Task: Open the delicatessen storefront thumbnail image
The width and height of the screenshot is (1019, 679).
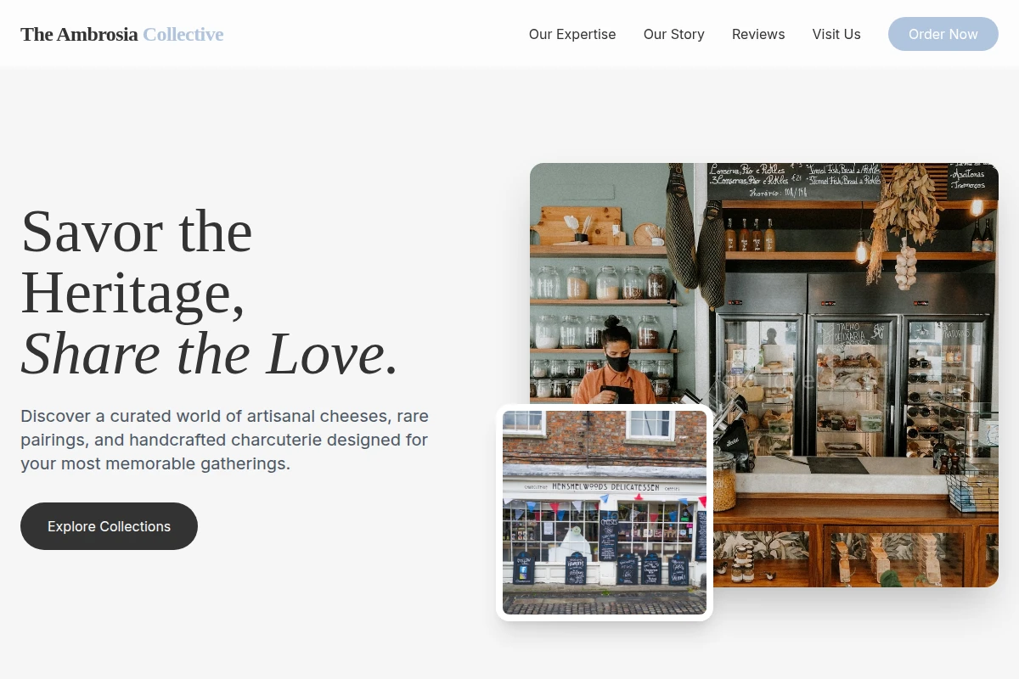Action: pos(605,513)
